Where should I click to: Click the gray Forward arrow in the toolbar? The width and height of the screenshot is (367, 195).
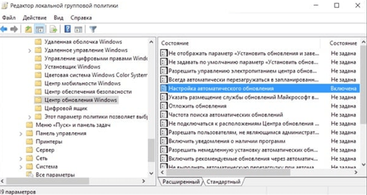click(14, 29)
